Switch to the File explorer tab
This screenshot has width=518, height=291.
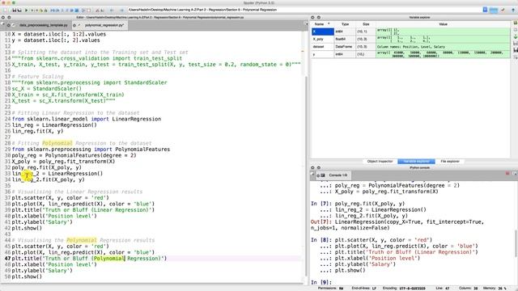click(x=450, y=162)
